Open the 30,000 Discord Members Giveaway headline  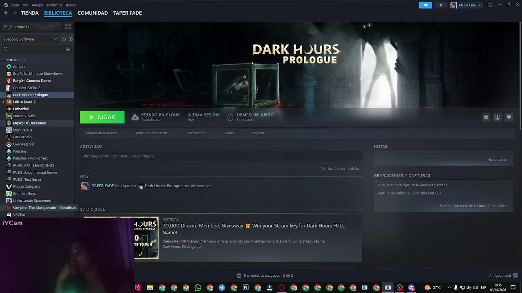pos(253,229)
